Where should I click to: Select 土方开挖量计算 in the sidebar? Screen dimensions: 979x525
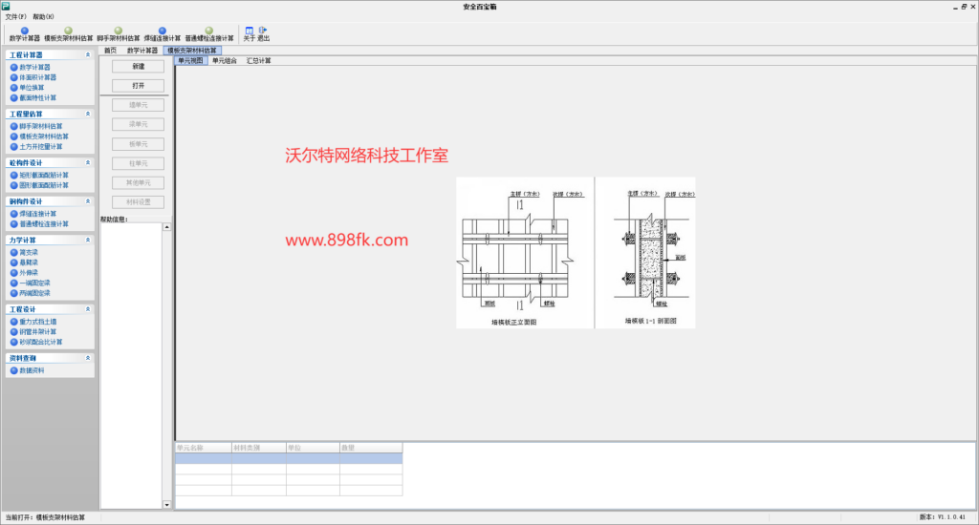click(40, 147)
